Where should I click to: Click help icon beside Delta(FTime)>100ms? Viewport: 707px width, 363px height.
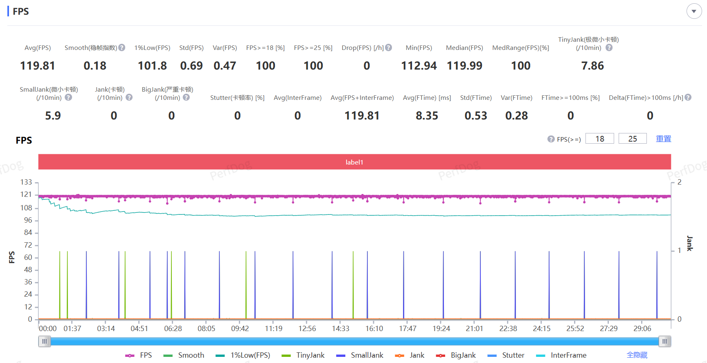point(688,97)
